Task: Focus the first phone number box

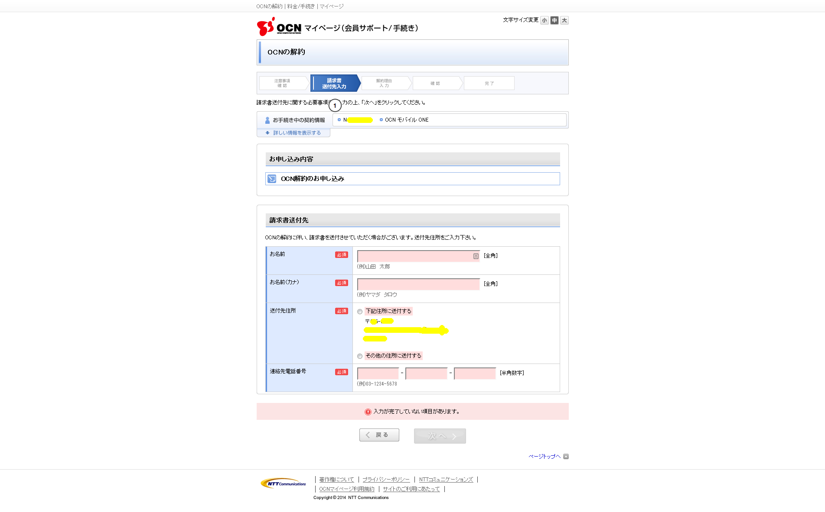Action: tap(378, 373)
